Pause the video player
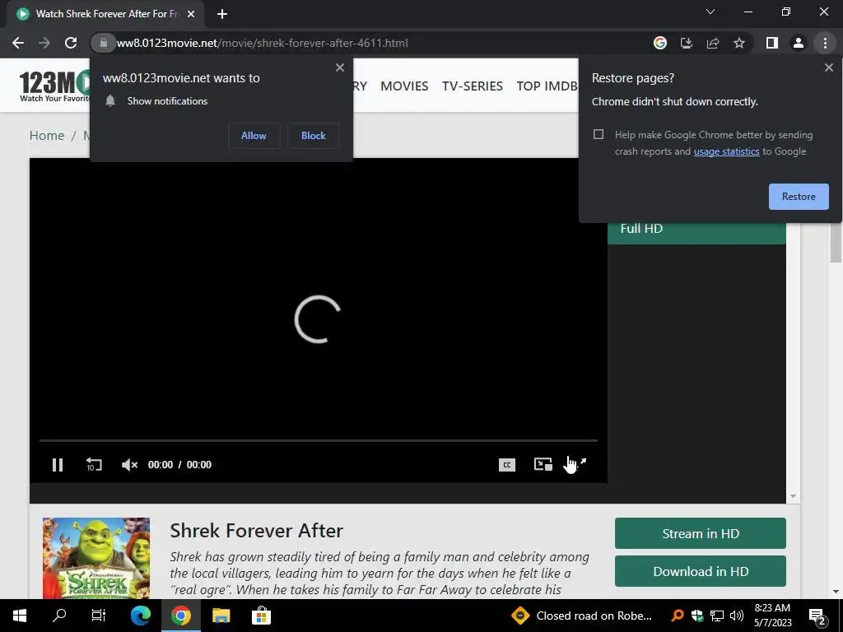Viewport: 843px width, 632px height. [58, 465]
